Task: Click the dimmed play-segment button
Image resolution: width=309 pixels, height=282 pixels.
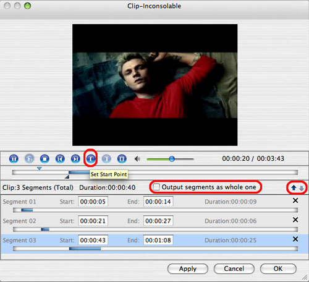Action: click(x=29, y=159)
